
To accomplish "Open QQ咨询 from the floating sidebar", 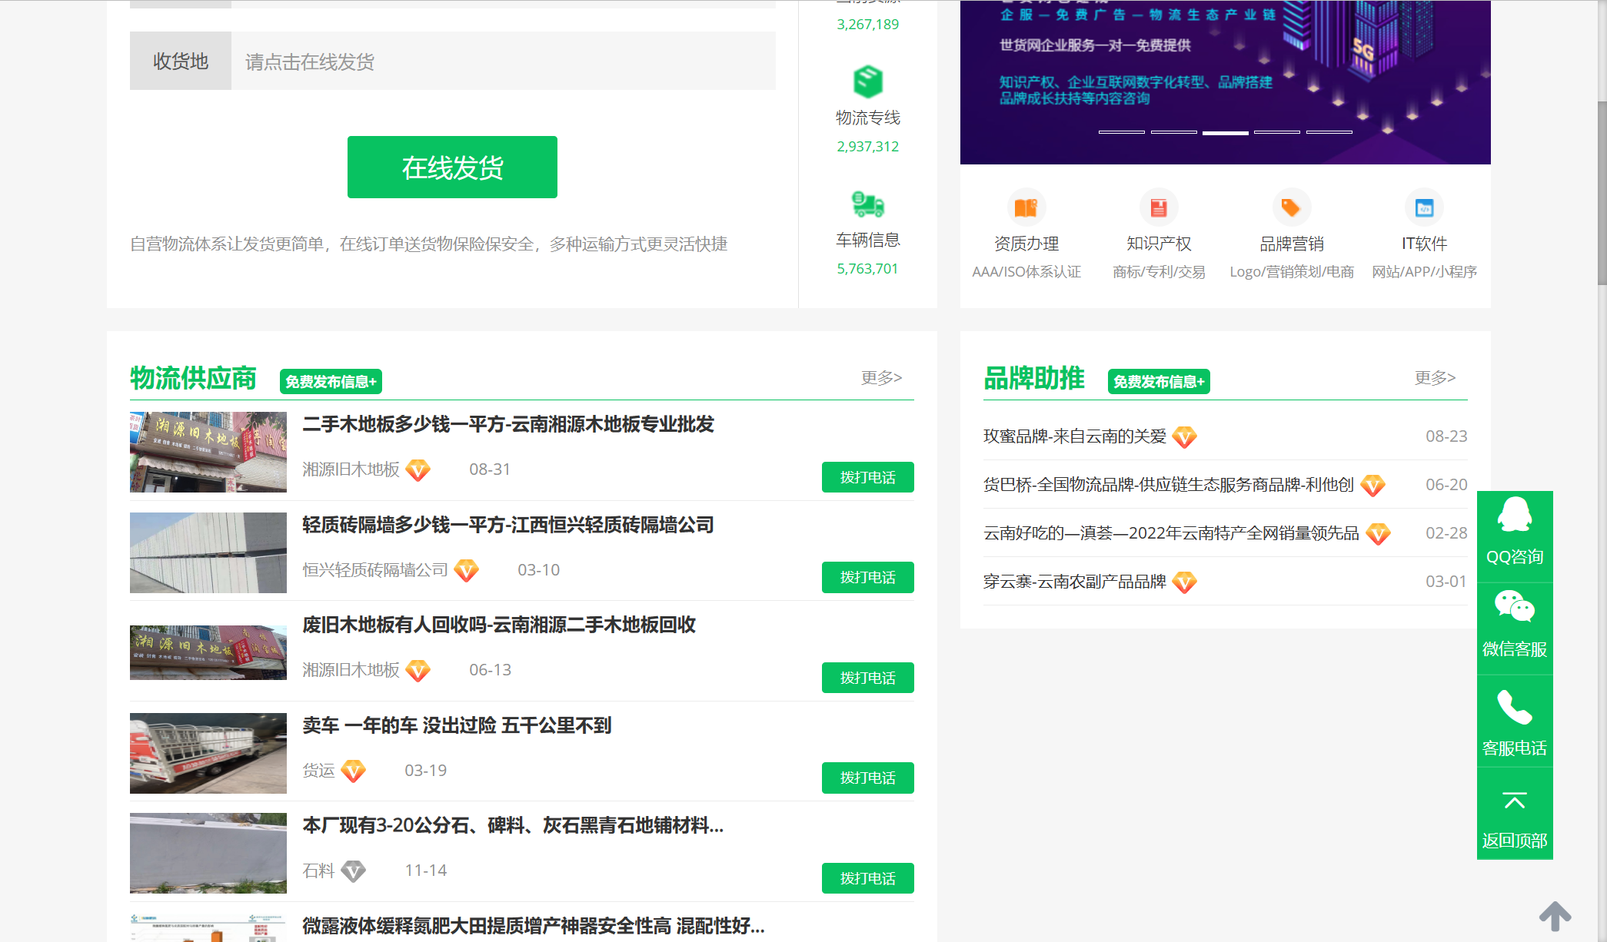I will pos(1514,536).
